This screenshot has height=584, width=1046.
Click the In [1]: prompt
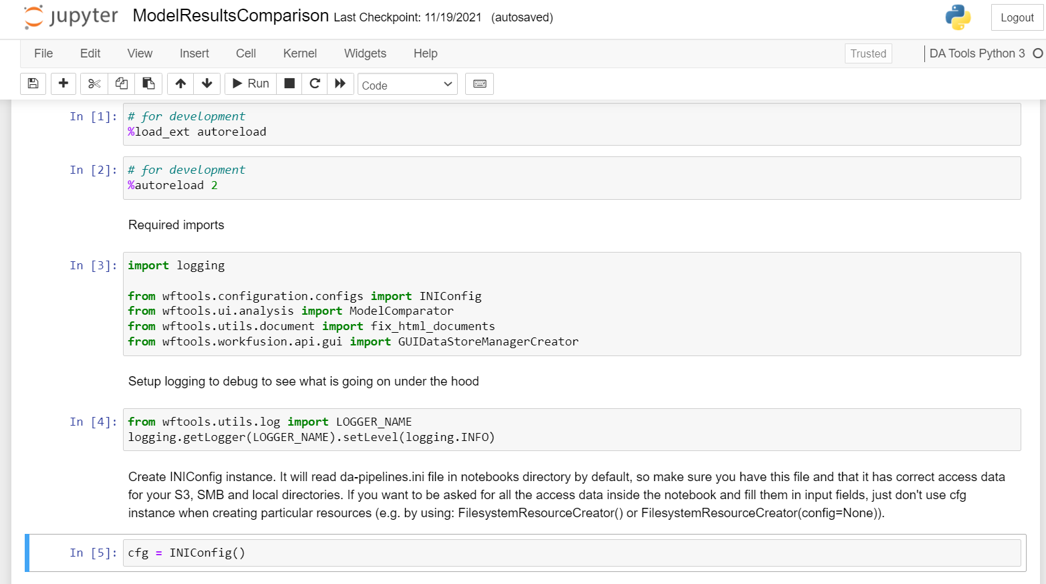click(x=94, y=116)
